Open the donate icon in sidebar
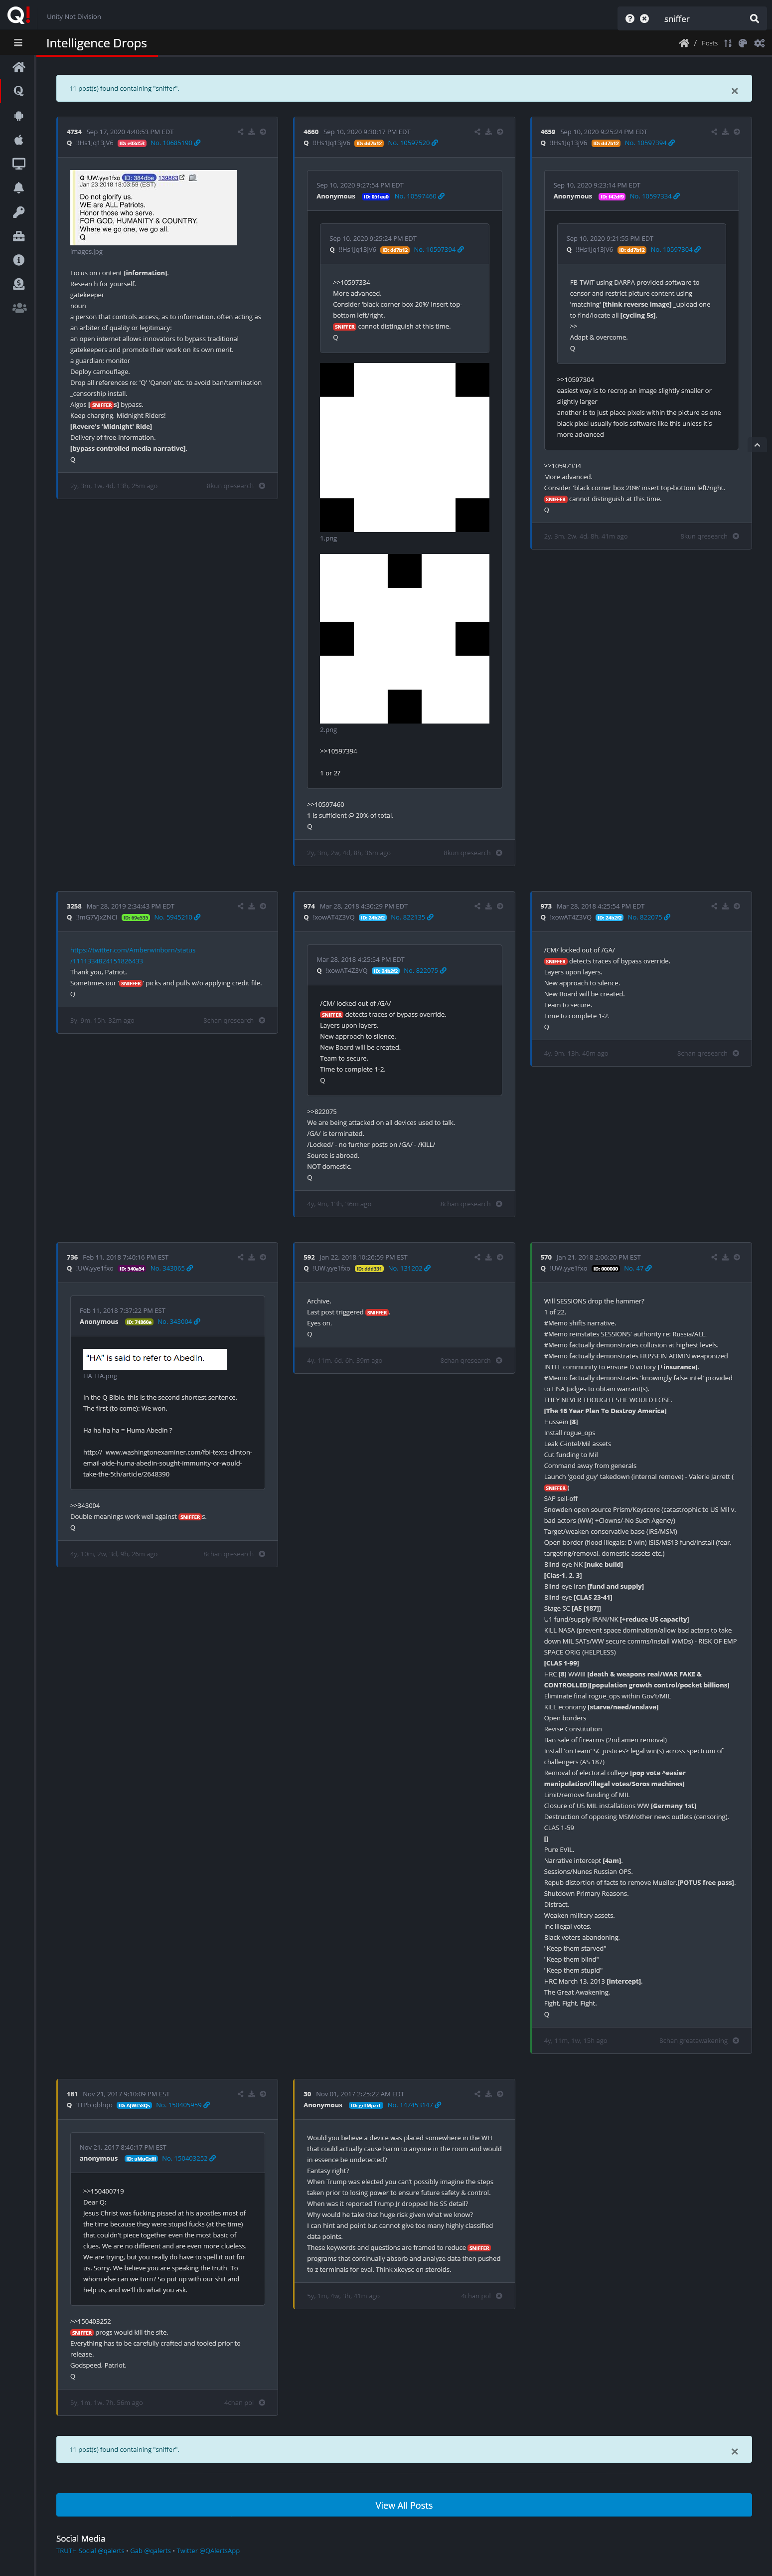 click(x=18, y=284)
